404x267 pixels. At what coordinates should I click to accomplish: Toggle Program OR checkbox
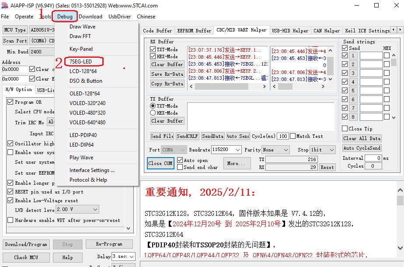pos(10,102)
